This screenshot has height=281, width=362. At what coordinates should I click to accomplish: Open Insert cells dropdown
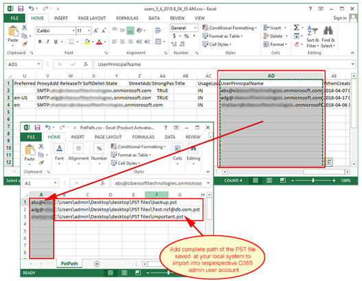(275, 27)
